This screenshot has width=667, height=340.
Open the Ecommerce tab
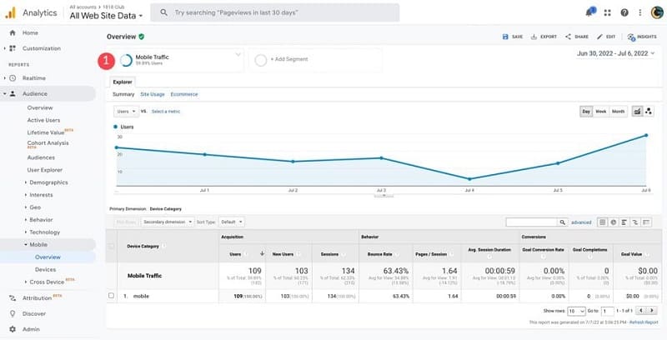[x=183, y=94]
